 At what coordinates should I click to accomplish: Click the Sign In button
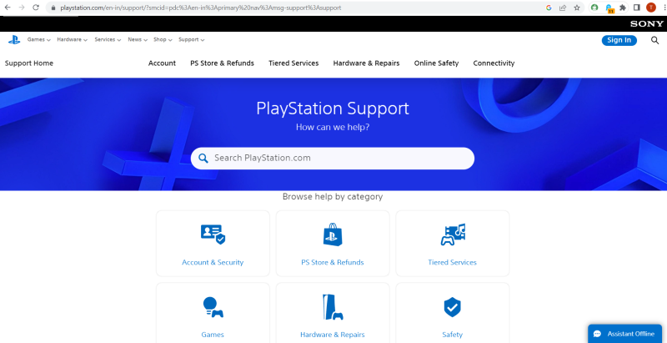(x=619, y=40)
